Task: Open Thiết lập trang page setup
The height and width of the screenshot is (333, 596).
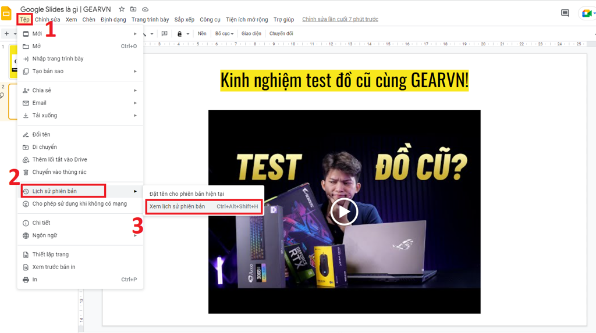Action: 80,255
